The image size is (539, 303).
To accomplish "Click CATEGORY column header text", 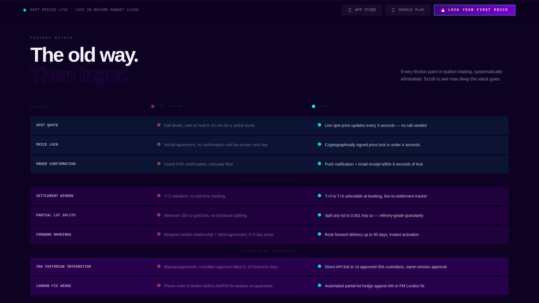I will [40, 107].
